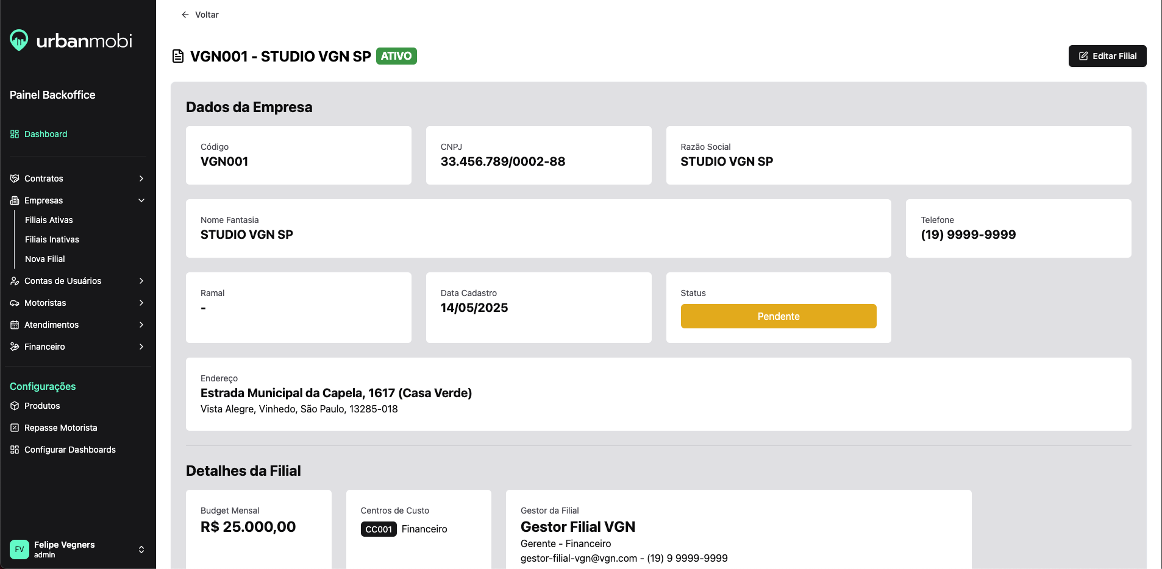
Task: Expand the Financeiro menu chevron
Action: pos(141,347)
